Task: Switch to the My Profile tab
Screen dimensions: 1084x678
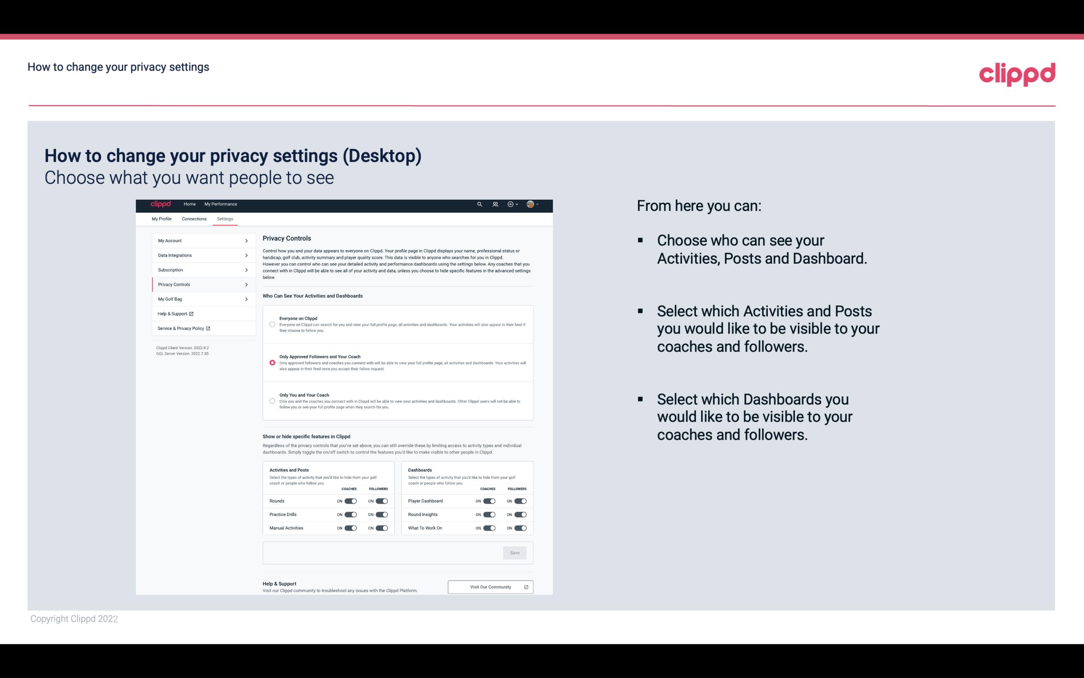Action: (161, 219)
